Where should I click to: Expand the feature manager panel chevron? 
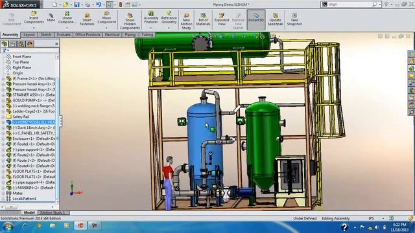(56, 44)
